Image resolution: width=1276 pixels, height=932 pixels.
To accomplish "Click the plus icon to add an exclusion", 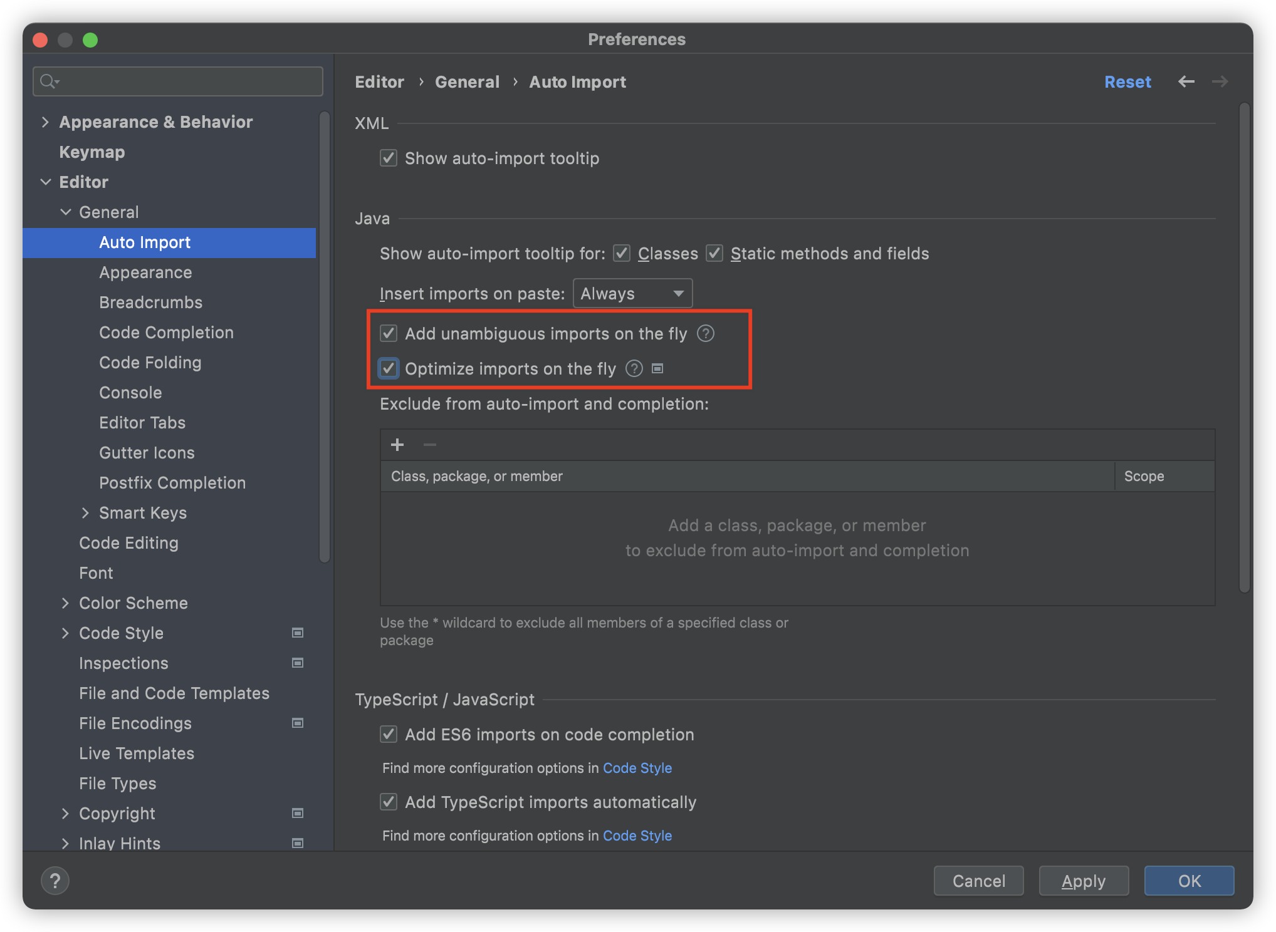I will [x=397, y=445].
